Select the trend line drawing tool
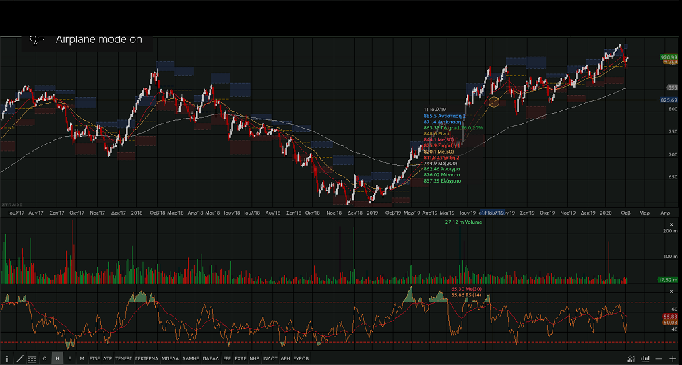This screenshot has width=682, height=365. pyautogui.click(x=20, y=359)
